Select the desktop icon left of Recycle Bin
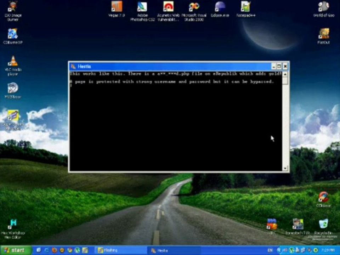Image resolution: width=340 pixels, height=255 pixels. [x=297, y=227]
